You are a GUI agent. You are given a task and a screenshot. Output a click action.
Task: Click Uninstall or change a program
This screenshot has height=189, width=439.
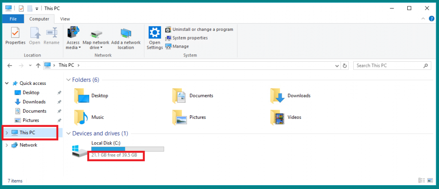click(199, 30)
